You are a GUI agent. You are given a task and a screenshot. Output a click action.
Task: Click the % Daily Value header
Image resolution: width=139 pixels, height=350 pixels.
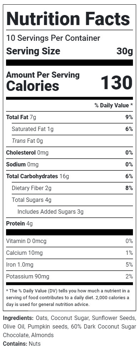pos(114,105)
